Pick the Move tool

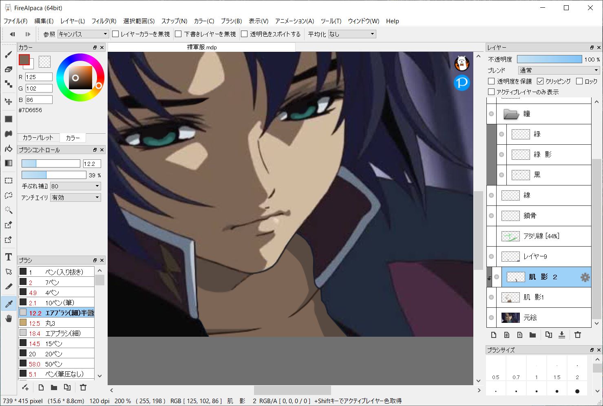tap(8, 101)
